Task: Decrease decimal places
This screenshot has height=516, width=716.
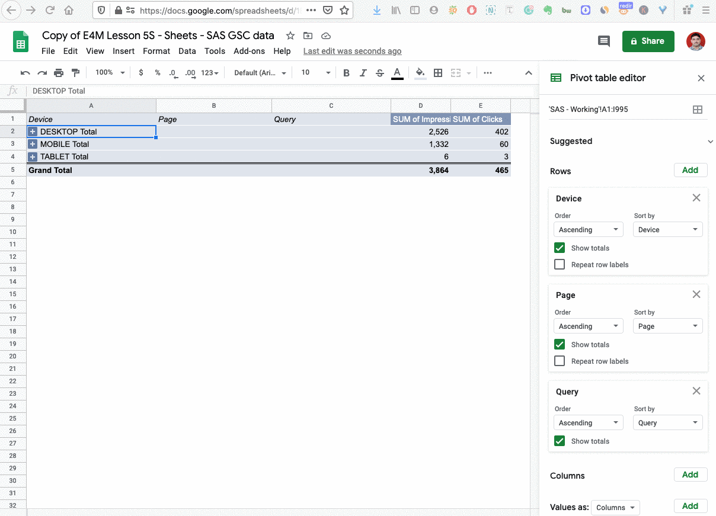Action: tap(173, 73)
